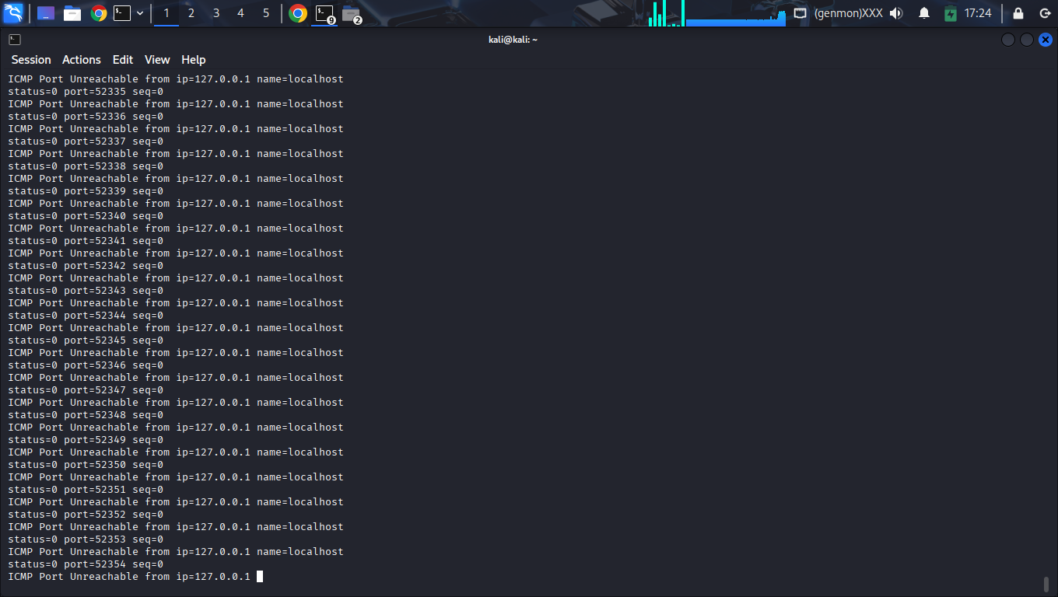Click the show desktop panel icon
The width and height of the screenshot is (1058, 597).
46,13
